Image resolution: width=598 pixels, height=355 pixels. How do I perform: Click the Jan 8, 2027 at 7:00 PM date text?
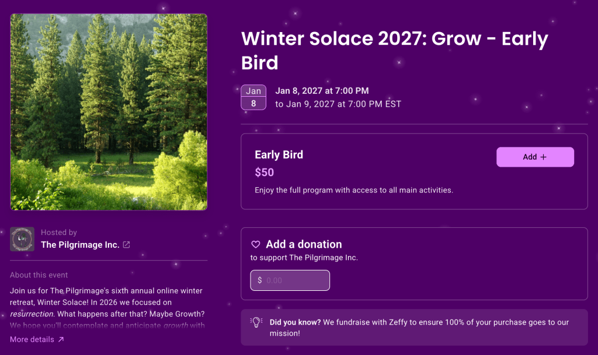[322, 91]
